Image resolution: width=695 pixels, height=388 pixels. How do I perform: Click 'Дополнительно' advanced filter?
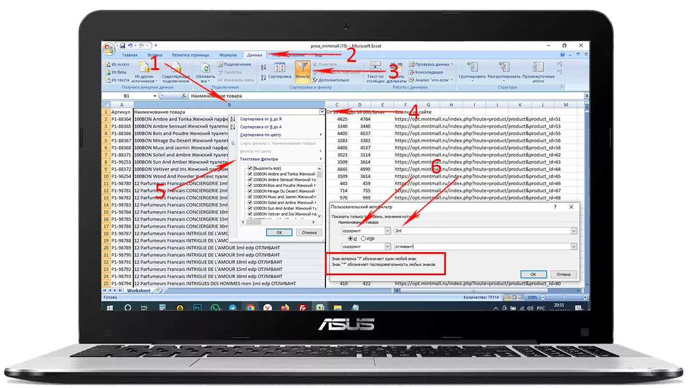tap(331, 80)
